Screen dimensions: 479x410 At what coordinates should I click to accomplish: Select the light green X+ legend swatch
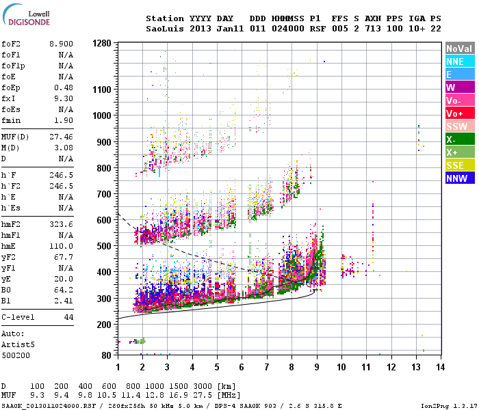tap(460, 152)
